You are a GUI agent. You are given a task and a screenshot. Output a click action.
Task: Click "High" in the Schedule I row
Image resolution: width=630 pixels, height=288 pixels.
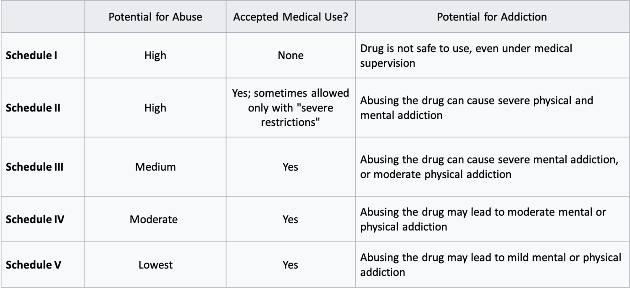coord(155,55)
